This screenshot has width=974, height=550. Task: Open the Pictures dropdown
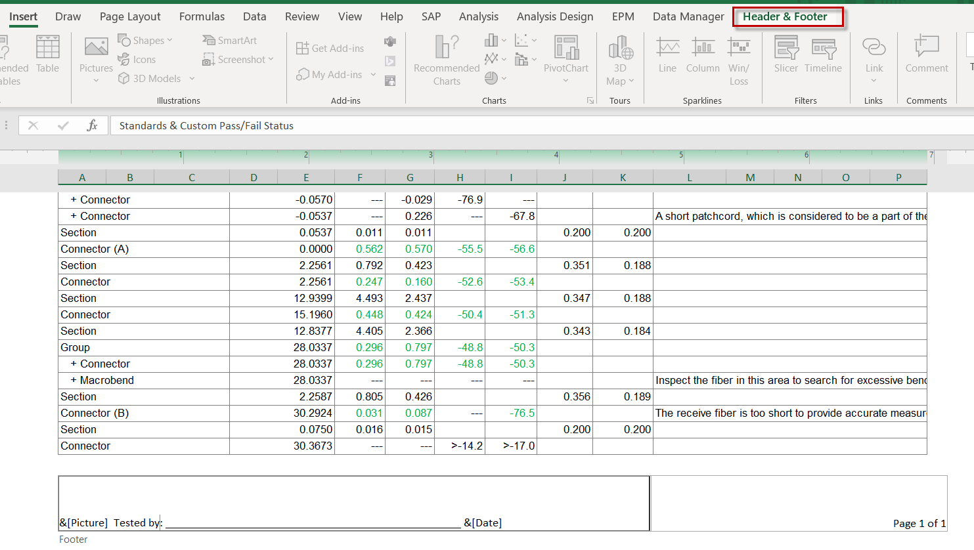(96, 80)
